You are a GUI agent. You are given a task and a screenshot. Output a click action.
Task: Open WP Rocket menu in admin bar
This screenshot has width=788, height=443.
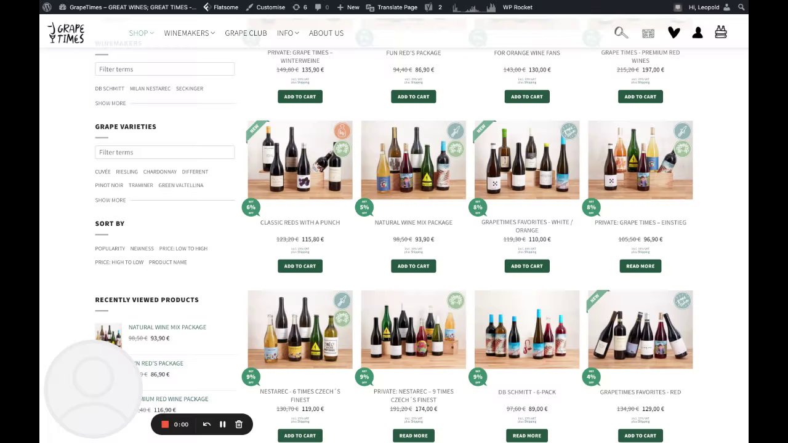[517, 7]
